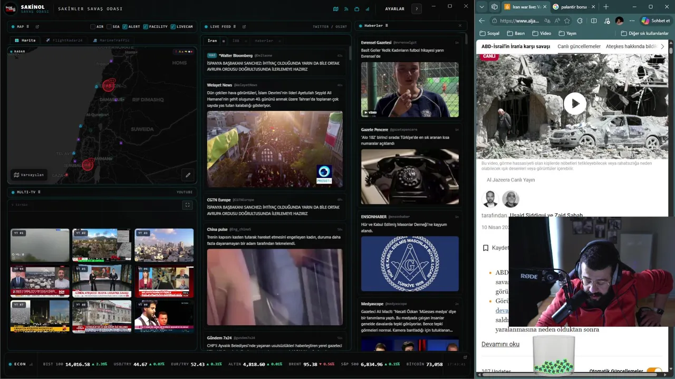The height and width of the screenshot is (379, 675).
Task: Open the Yayın bookmarks folder
Action: pos(567,33)
